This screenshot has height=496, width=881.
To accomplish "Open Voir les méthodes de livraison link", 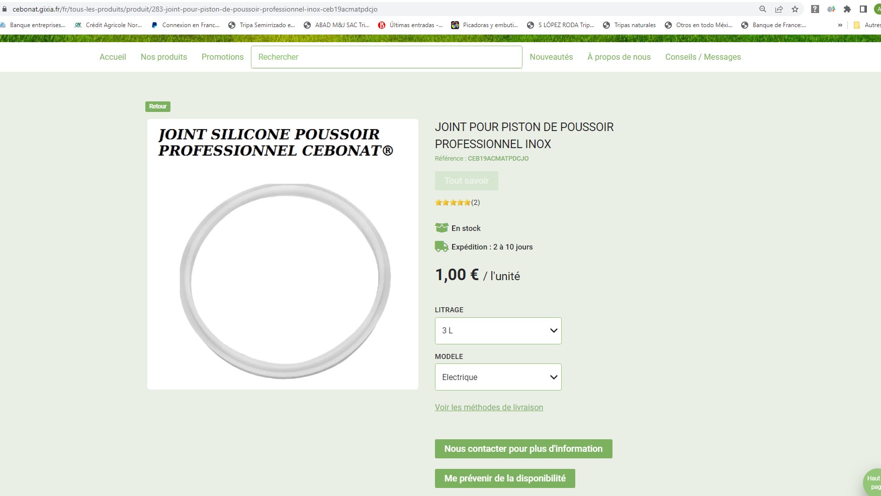I will pyautogui.click(x=489, y=408).
